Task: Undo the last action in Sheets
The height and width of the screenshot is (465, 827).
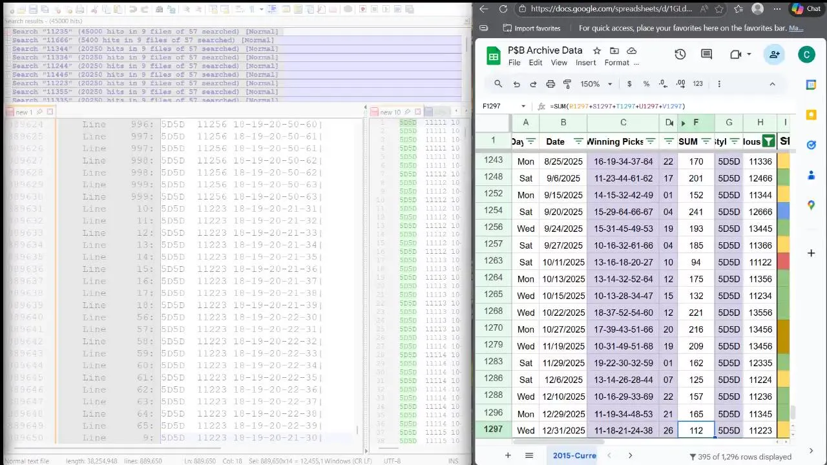Action: pos(516,84)
